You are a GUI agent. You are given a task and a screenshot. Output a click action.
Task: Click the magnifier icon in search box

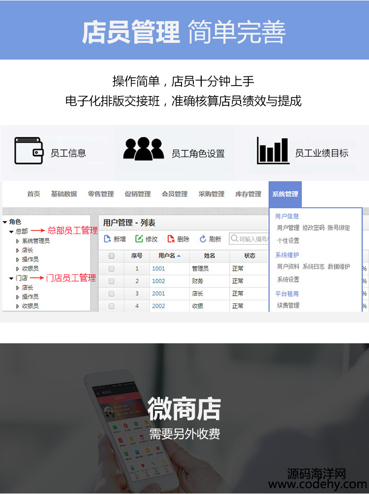[234, 238]
